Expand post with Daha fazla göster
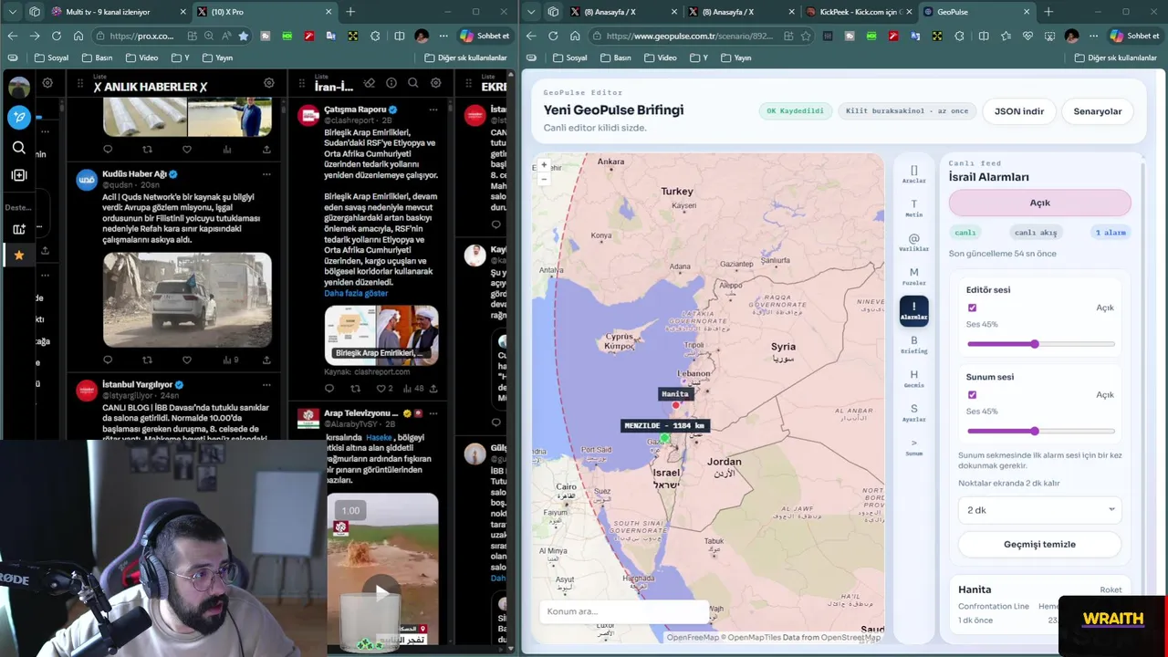 tap(356, 293)
